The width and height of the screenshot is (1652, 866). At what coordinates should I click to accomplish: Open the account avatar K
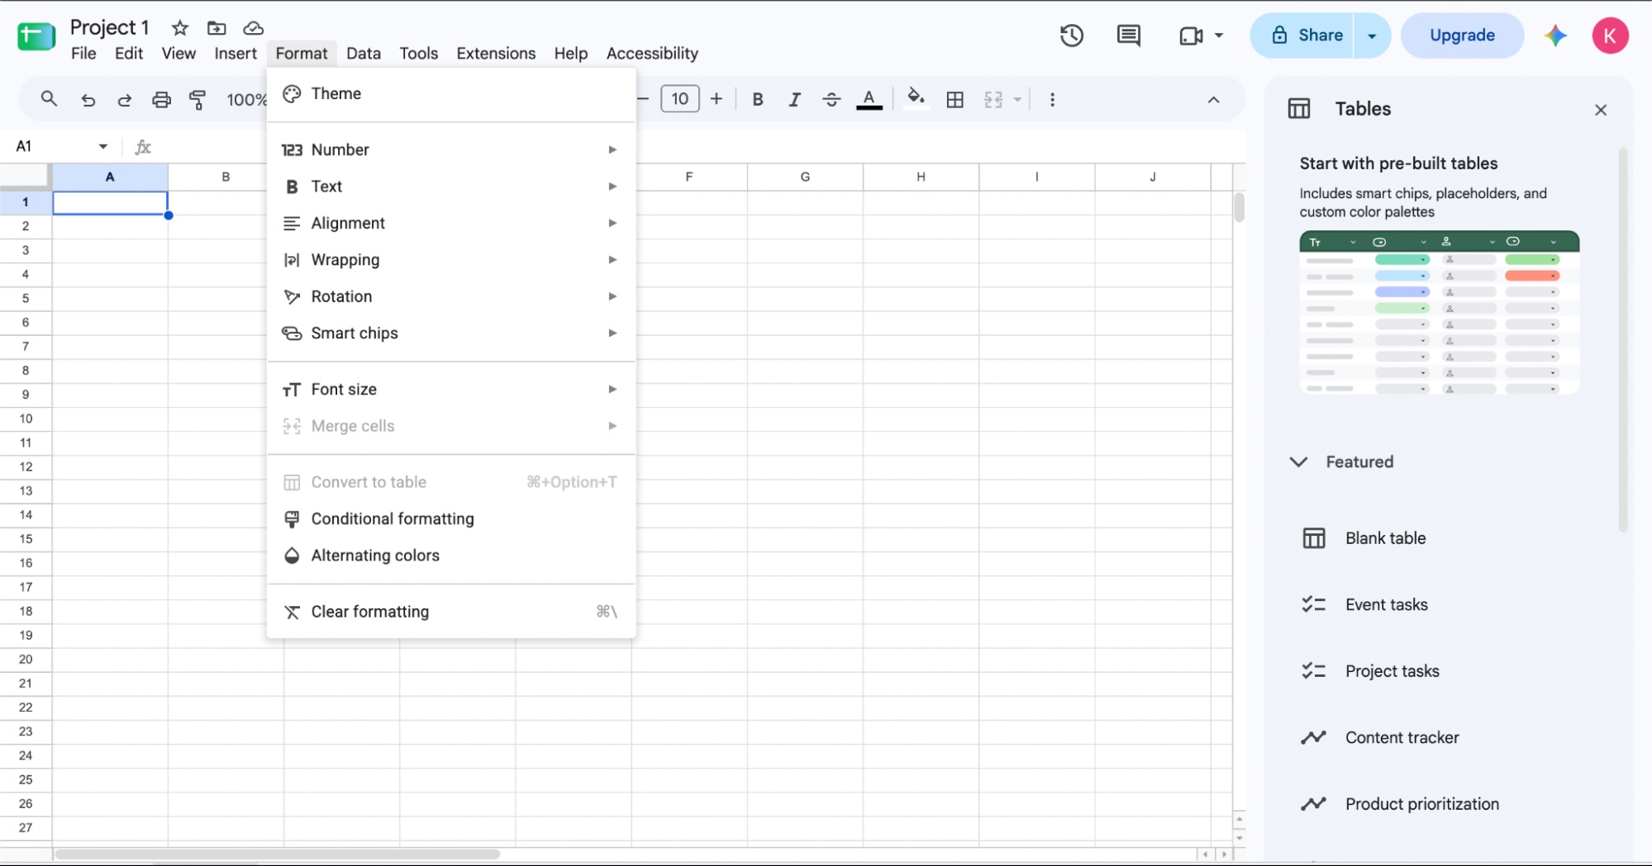pyautogui.click(x=1609, y=35)
